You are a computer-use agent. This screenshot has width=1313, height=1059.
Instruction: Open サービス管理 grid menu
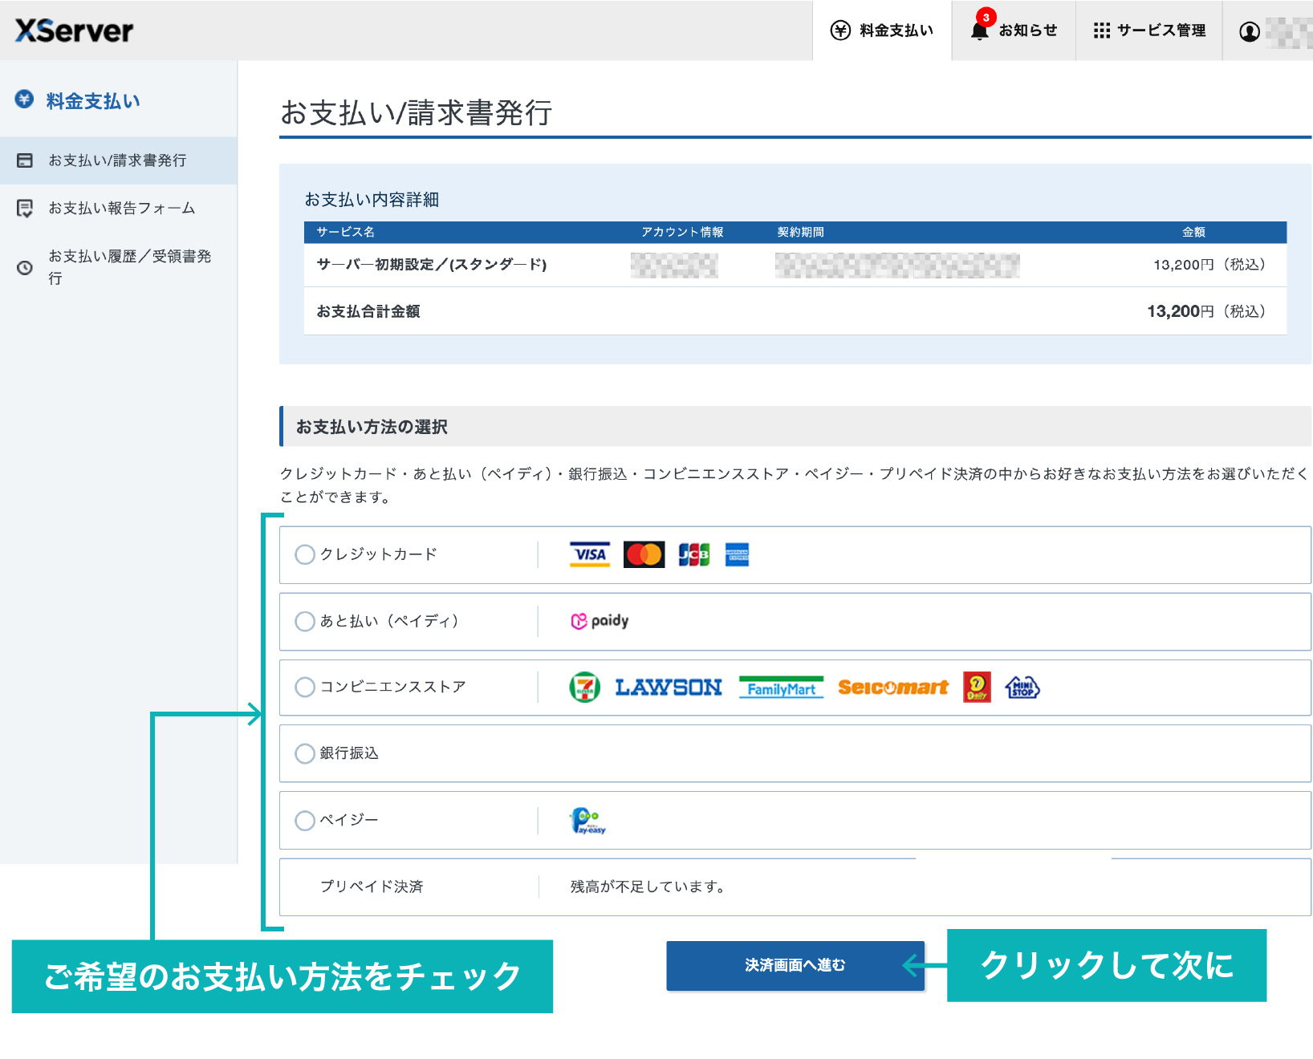[x=1149, y=30]
